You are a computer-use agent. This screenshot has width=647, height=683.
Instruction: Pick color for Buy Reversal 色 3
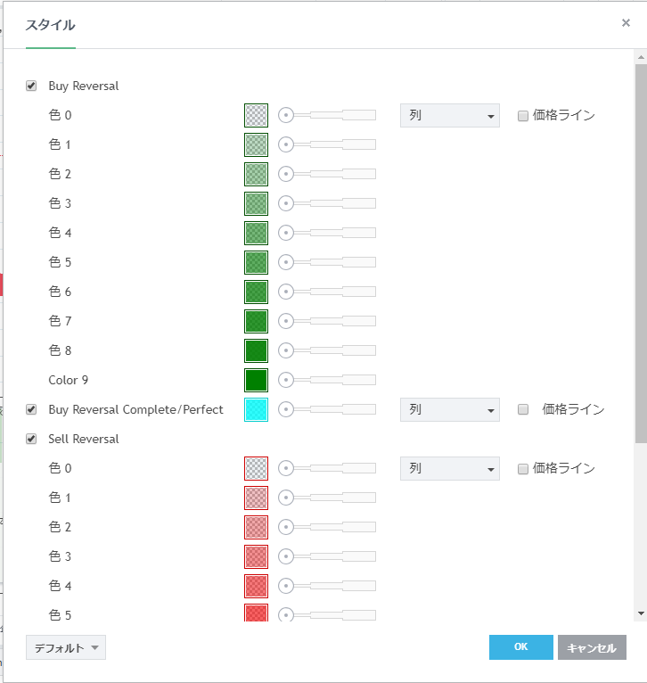coord(256,203)
